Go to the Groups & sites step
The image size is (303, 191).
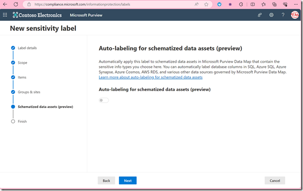pyautogui.click(x=29, y=92)
